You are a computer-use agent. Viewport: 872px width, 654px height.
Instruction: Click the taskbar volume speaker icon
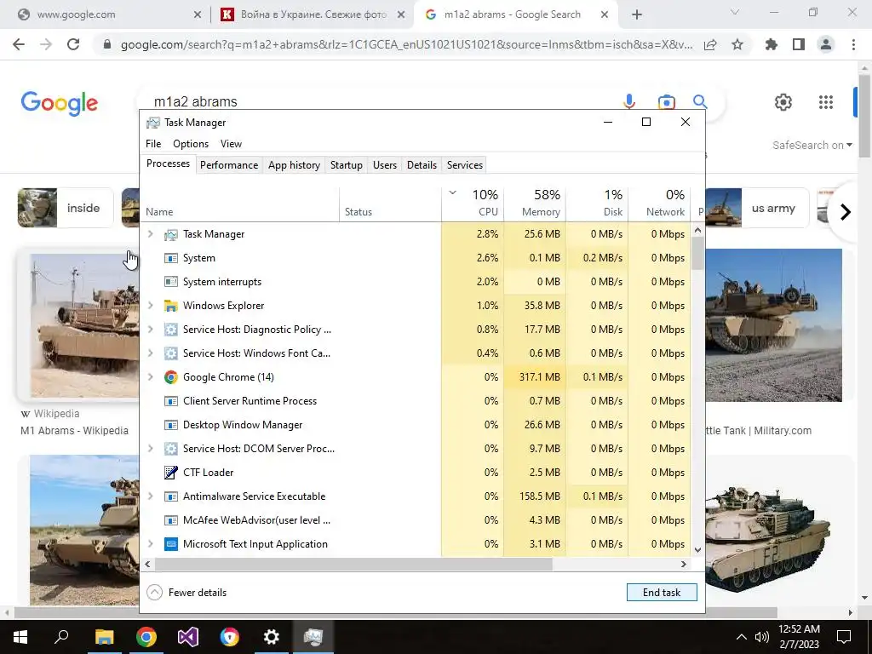point(762,637)
